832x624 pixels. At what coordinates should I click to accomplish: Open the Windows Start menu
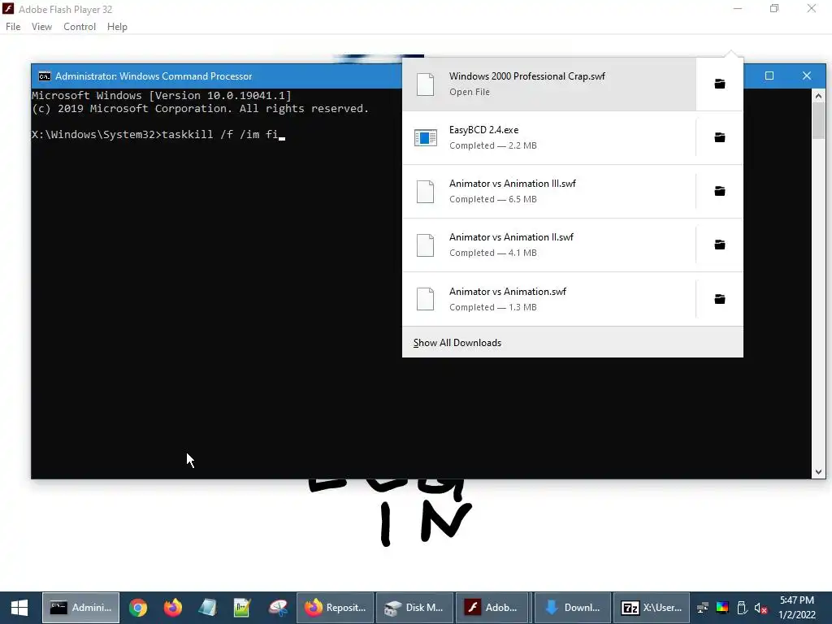point(19,608)
